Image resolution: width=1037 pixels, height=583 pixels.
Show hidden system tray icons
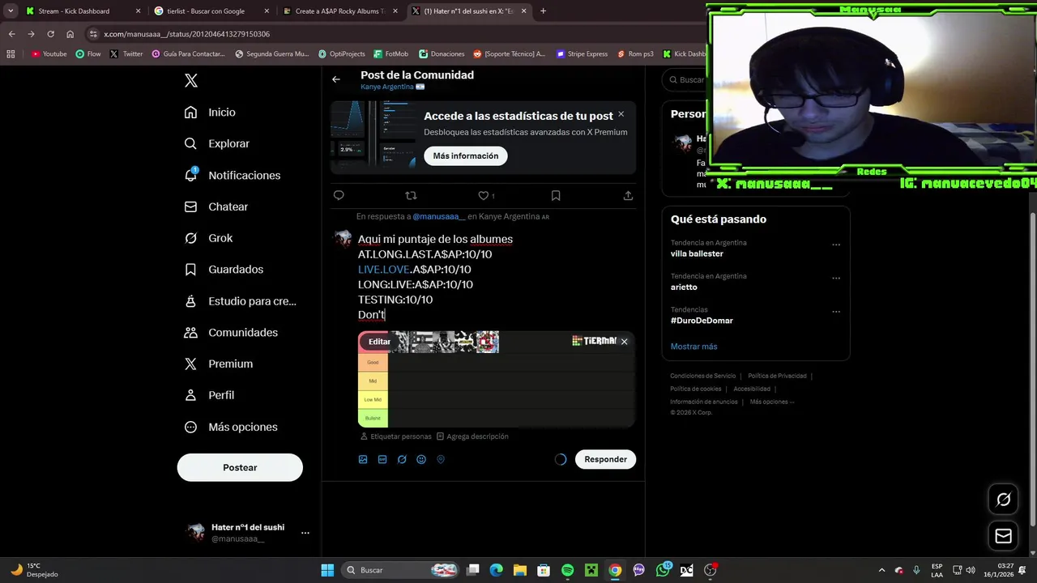tap(881, 570)
